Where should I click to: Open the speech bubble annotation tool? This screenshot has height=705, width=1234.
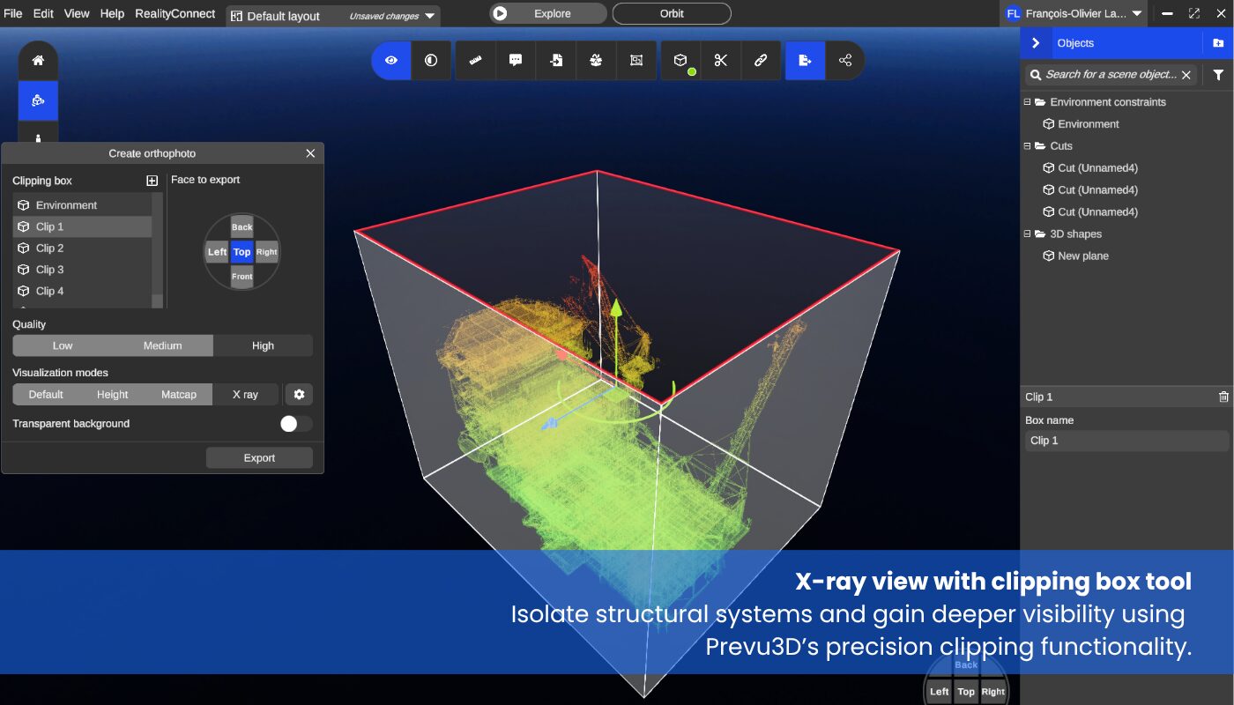[x=516, y=61]
